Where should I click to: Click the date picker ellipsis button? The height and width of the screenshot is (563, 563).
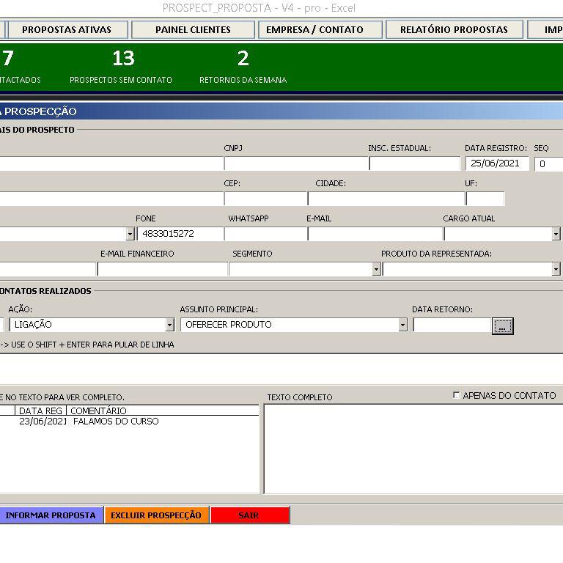(502, 325)
